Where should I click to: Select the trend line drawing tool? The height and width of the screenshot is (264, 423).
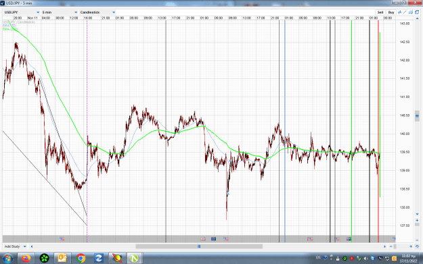[405, 12]
